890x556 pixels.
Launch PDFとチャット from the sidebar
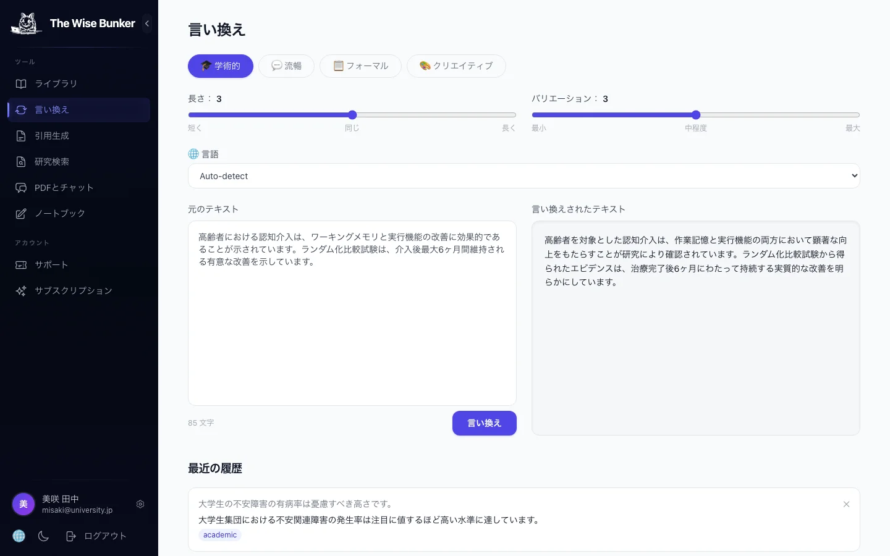pos(64,187)
